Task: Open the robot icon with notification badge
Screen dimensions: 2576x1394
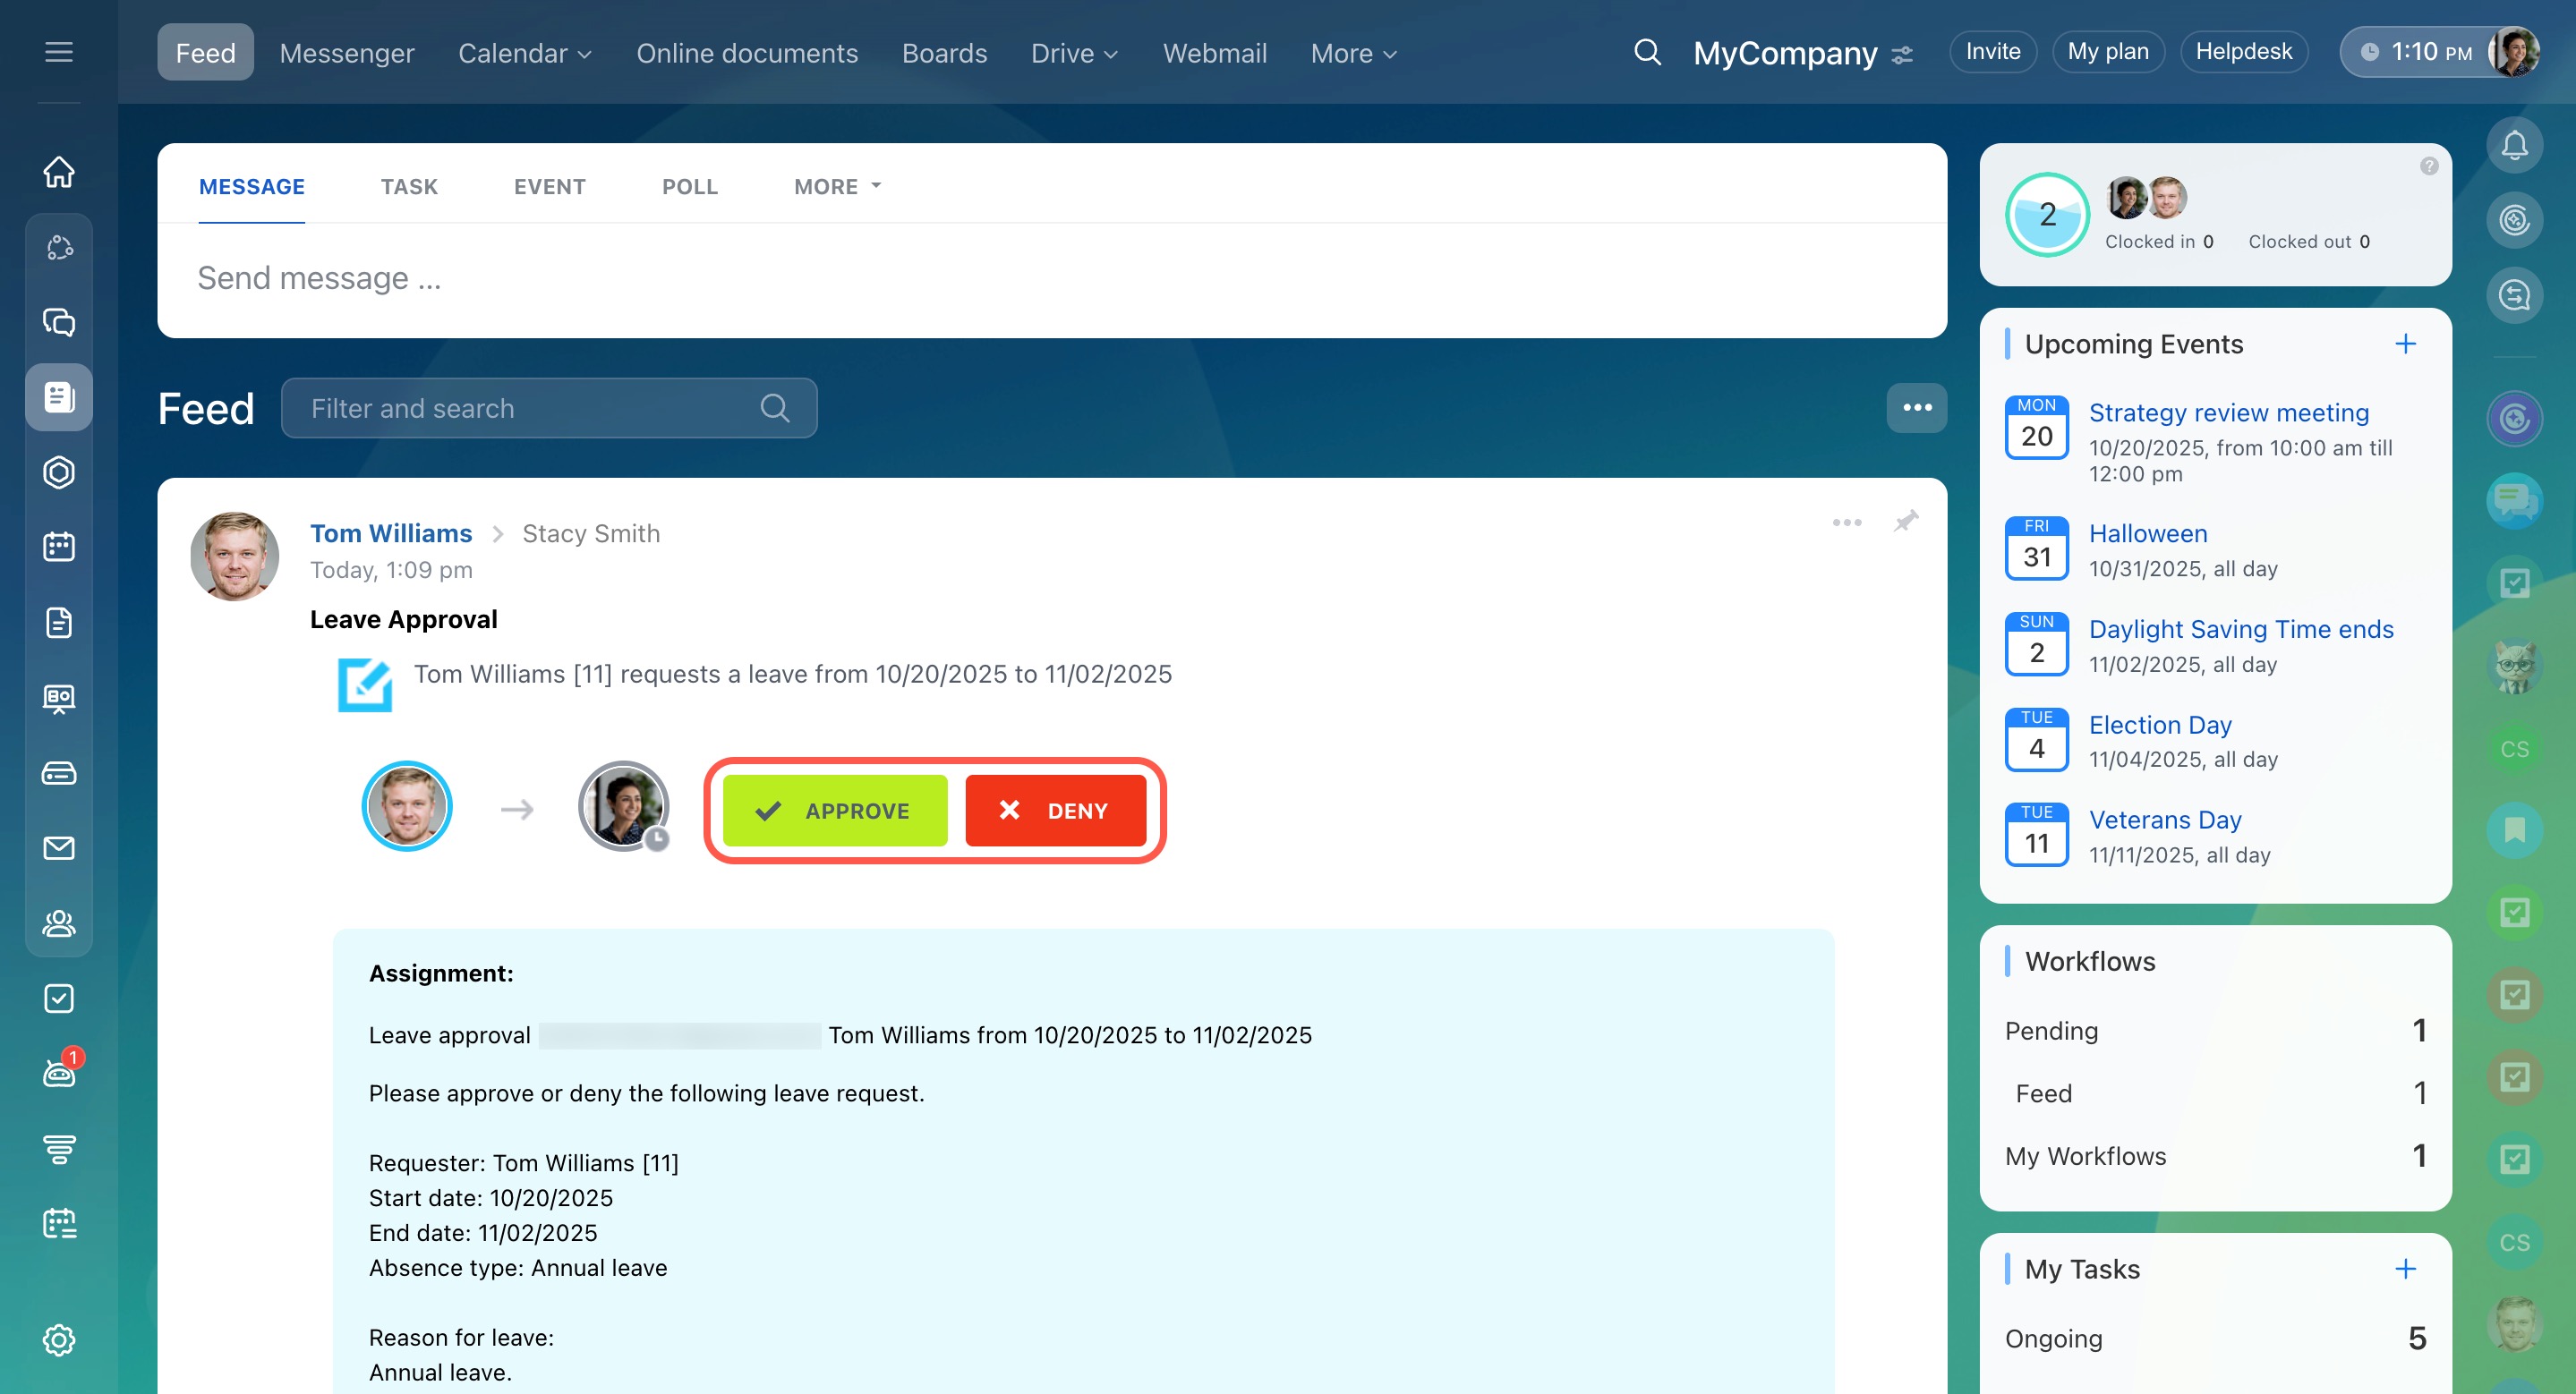Action: pyautogui.click(x=59, y=1073)
